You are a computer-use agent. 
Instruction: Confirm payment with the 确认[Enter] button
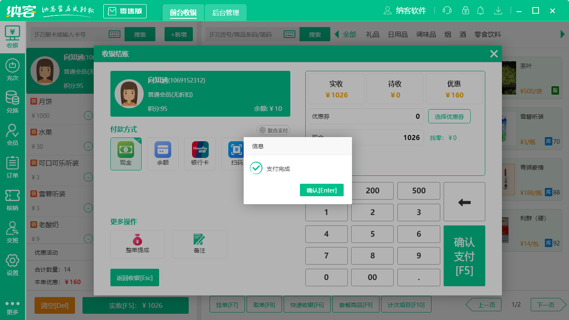[322, 190]
